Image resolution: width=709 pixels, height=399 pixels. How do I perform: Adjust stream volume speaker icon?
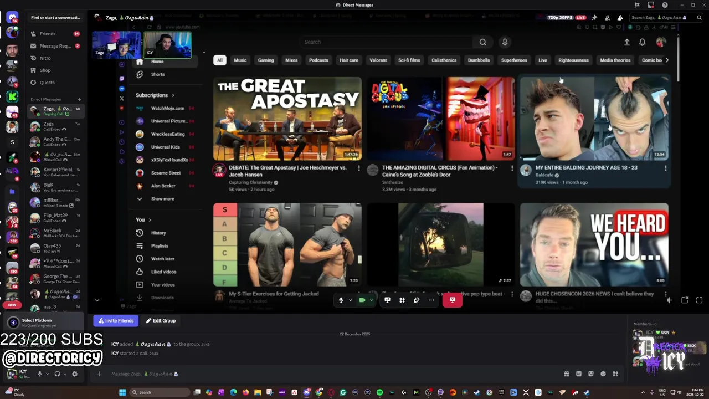tap(669, 300)
